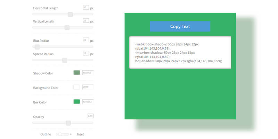This screenshot has height=139, width=278.
Task: Click the Horizontal Length slider handle
Action: pos(70,14)
